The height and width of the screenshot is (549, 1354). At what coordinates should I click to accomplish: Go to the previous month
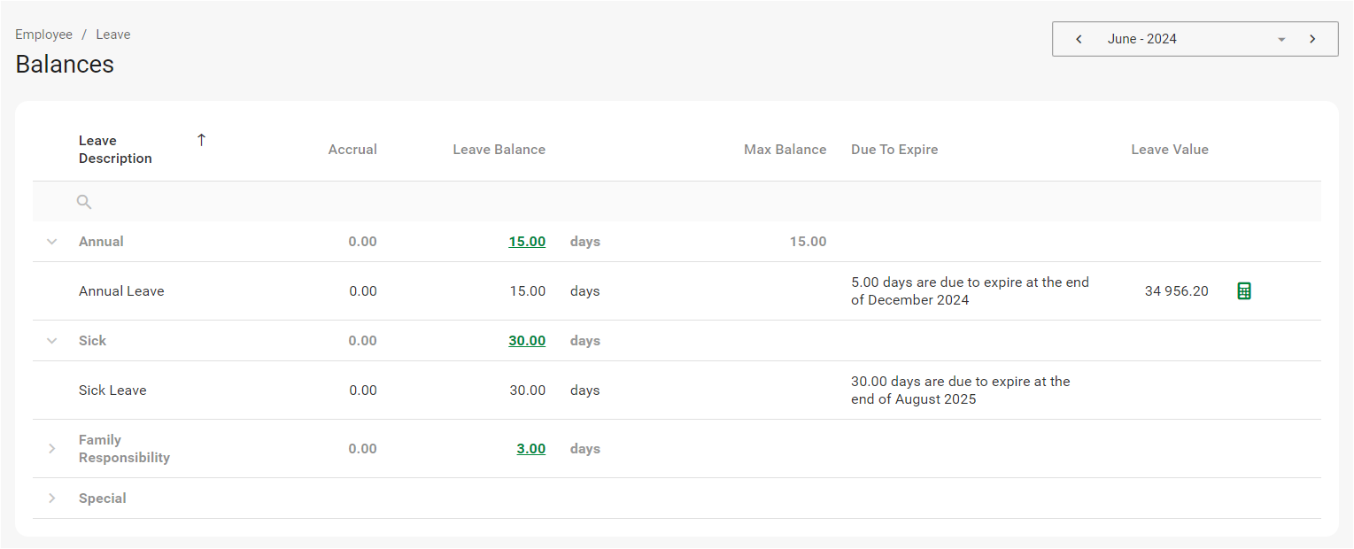[x=1079, y=39]
